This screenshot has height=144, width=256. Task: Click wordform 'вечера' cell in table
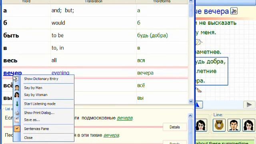(145, 73)
